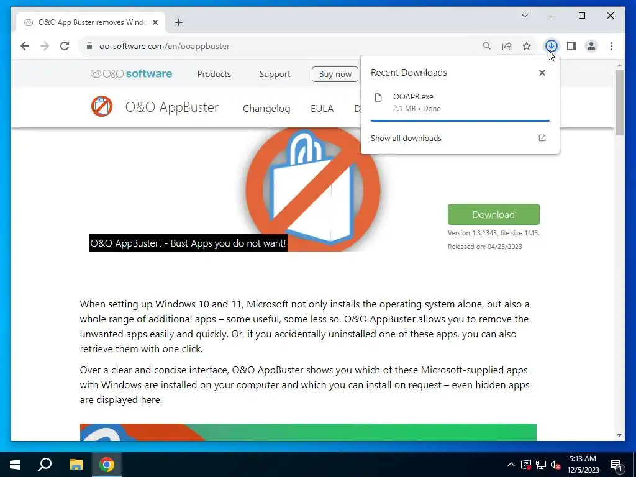Click the Recent Downloads heading
Viewport: 636px width, 477px height.
tap(409, 73)
